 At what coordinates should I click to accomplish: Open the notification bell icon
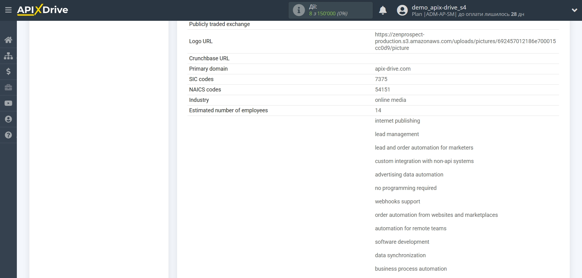[383, 10]
